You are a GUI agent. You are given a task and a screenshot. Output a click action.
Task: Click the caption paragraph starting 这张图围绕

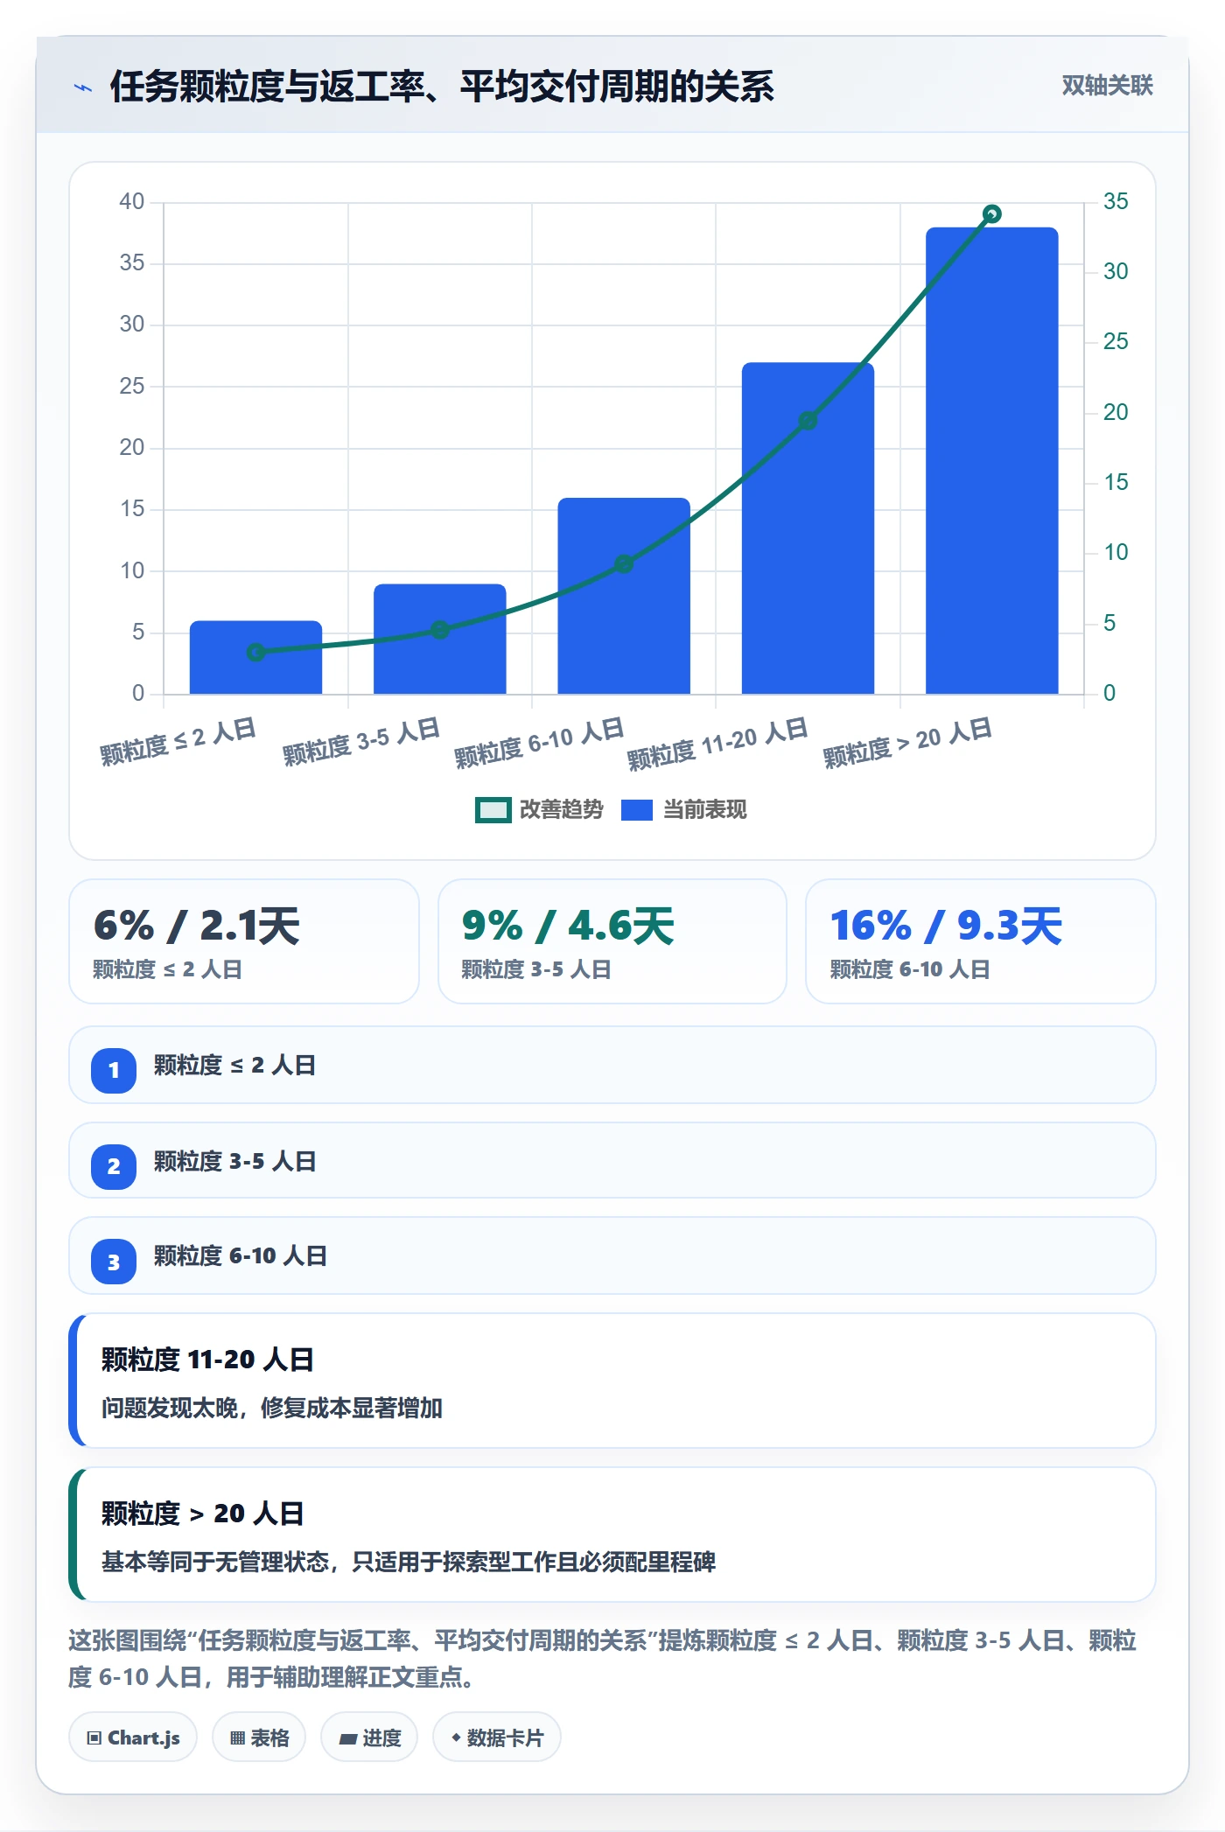[603, 1659]
